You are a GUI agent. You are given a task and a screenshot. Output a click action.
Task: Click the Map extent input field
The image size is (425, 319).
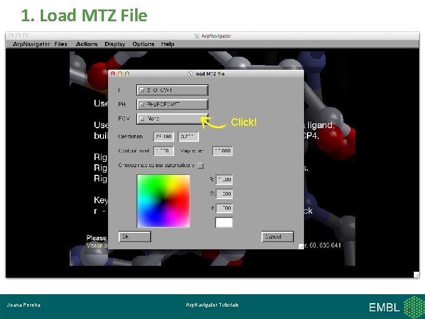click(223, 151)
